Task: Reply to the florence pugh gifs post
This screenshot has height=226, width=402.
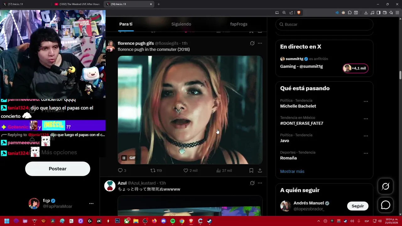Action: coord(122,170)
